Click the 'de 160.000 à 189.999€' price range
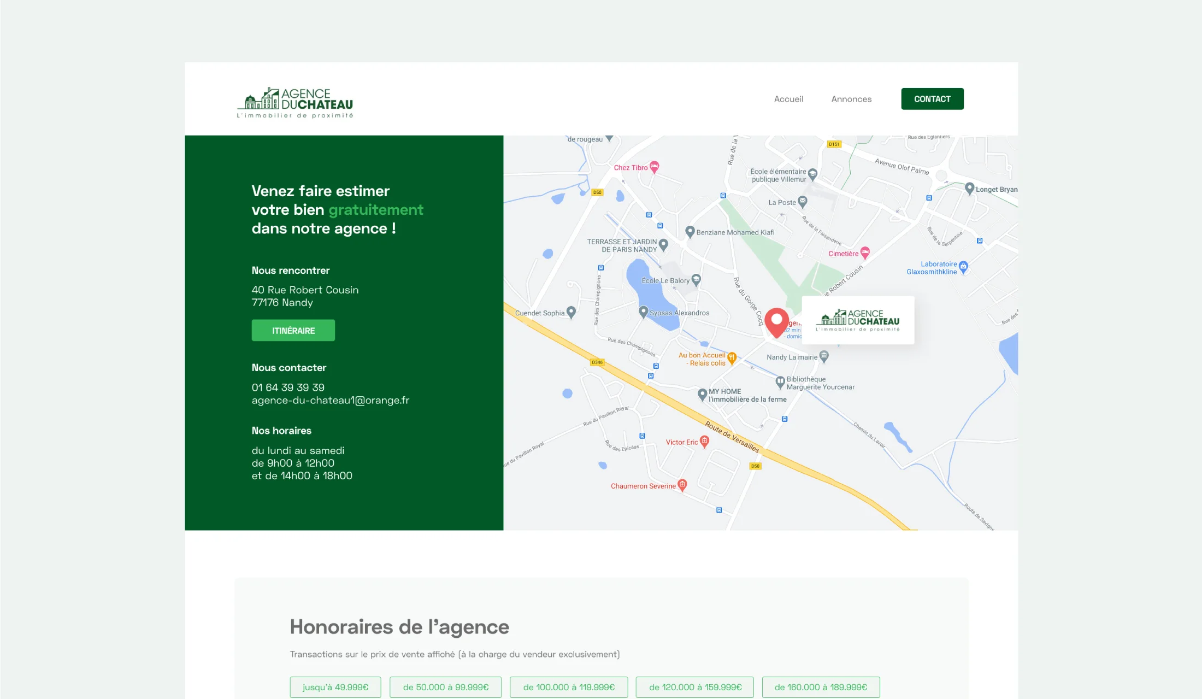Image resolution: width=1202 pixels, height=699 pixels. tap(821, 687)
